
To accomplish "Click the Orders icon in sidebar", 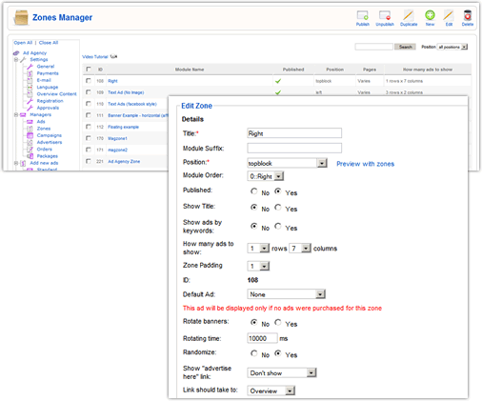I will click(x=30, y=150).
